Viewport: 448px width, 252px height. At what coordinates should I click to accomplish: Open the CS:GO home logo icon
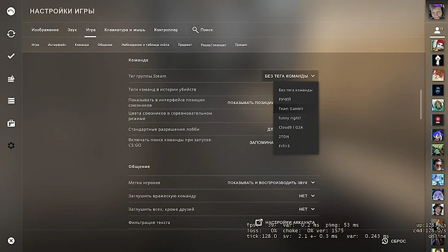[x=11, y=12]
